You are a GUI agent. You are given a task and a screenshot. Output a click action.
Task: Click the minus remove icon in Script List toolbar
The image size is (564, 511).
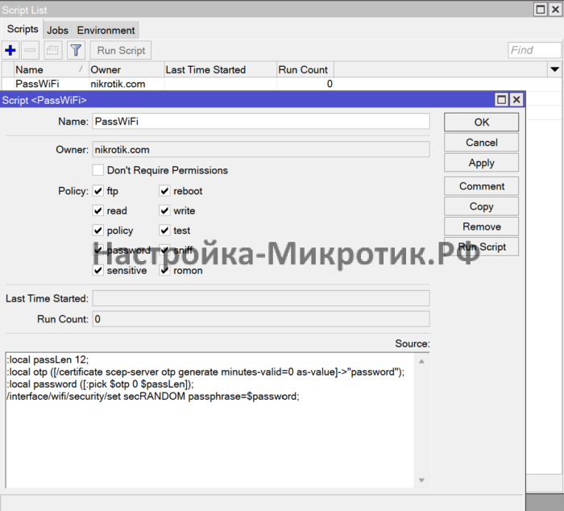31,51
